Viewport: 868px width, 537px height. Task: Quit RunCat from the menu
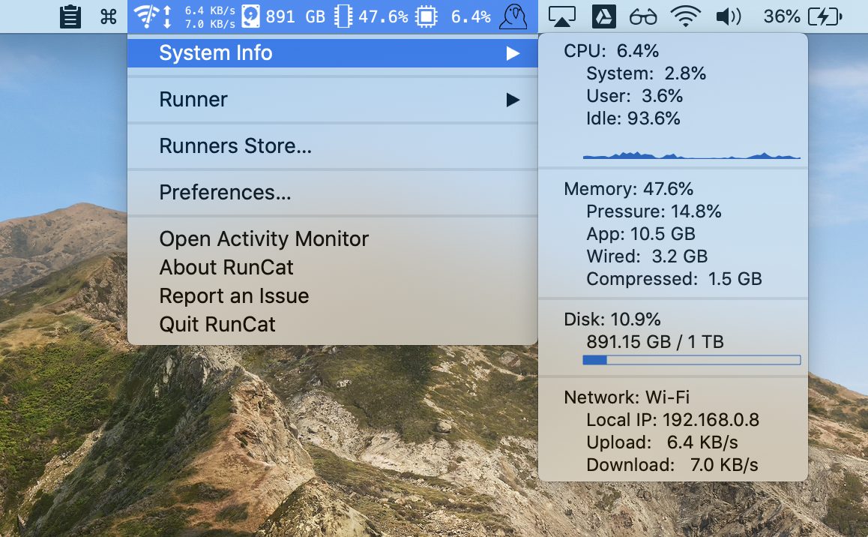332,325
